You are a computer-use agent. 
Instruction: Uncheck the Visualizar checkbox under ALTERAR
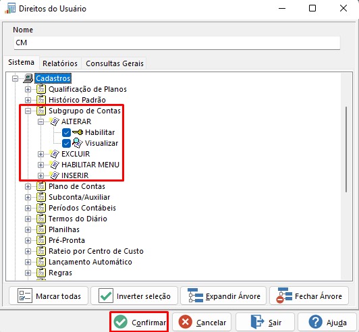(x=66, y=143)
